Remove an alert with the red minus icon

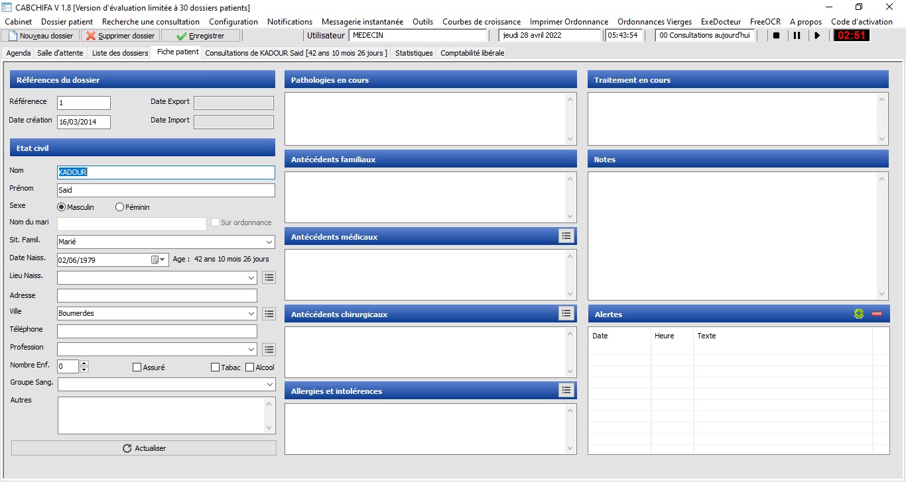click(x=877, y=314)
